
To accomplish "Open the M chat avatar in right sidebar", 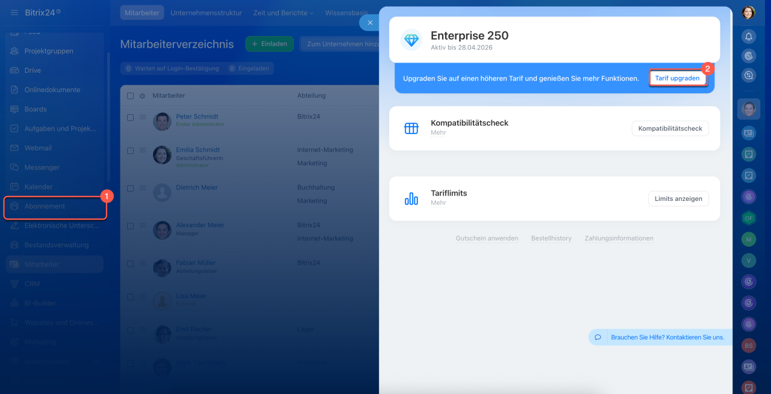I will [x=749, y=239].
